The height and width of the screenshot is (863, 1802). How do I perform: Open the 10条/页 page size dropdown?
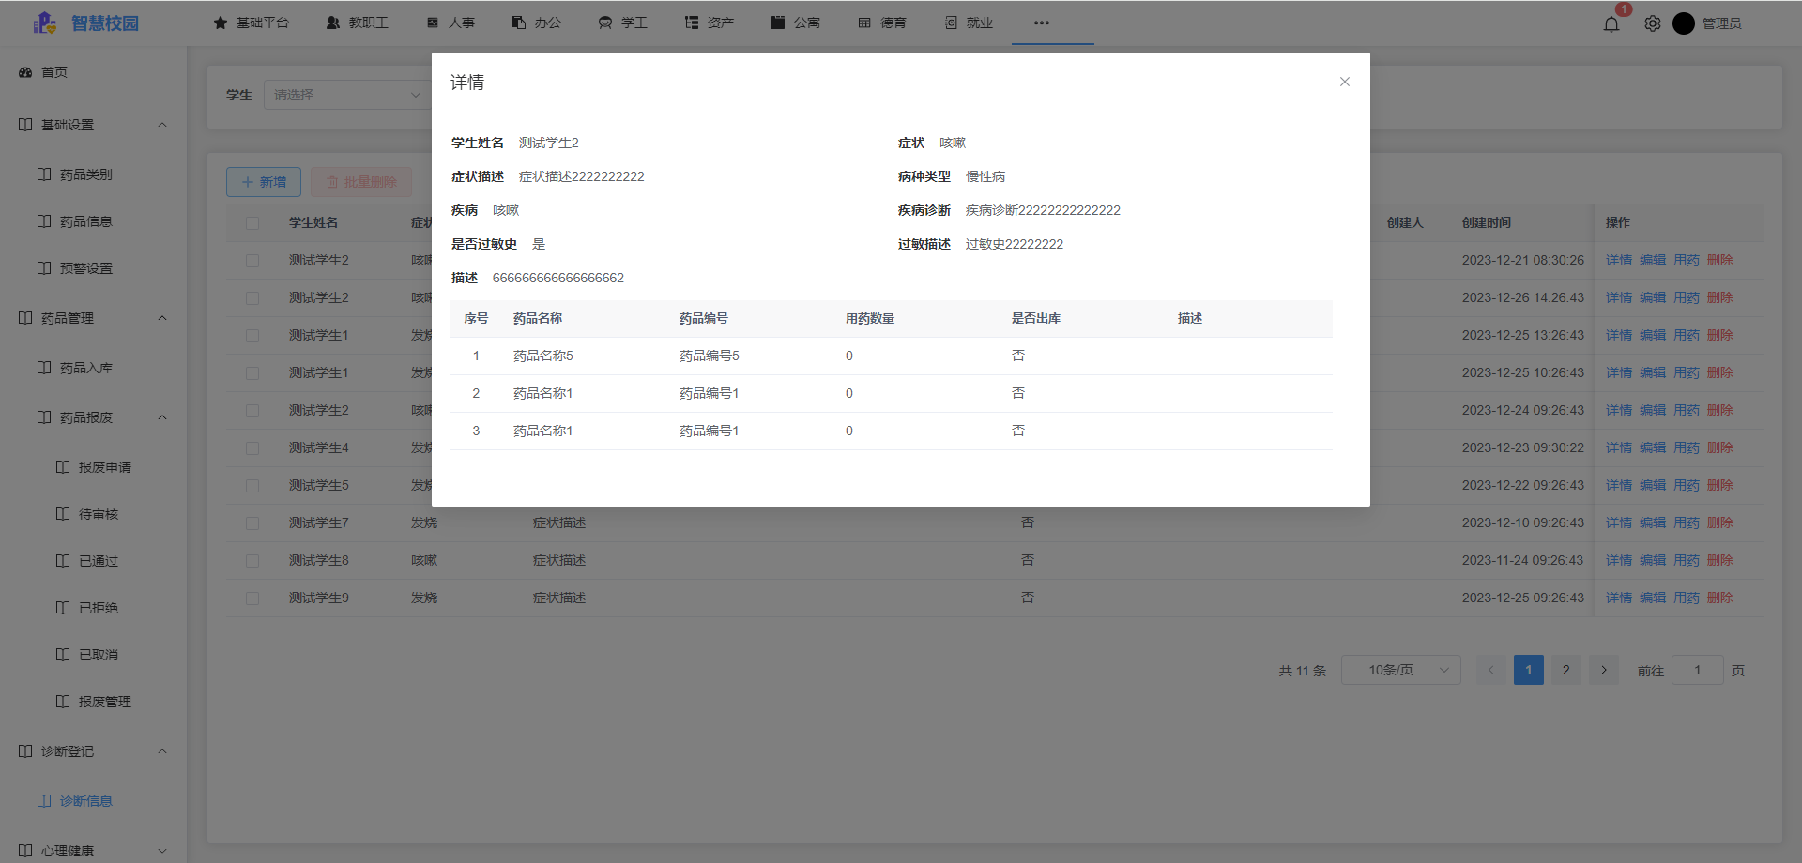pyautogui.click(x=1400, y=670)
